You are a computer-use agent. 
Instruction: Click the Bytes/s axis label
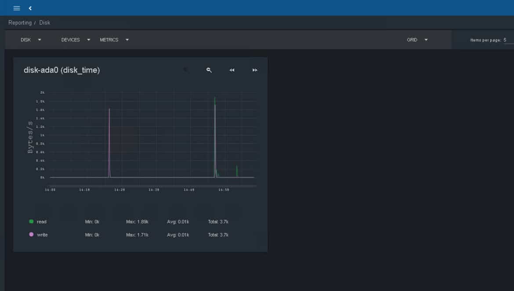30,137
